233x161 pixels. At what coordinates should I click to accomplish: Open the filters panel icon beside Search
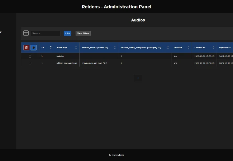point(26,33)
